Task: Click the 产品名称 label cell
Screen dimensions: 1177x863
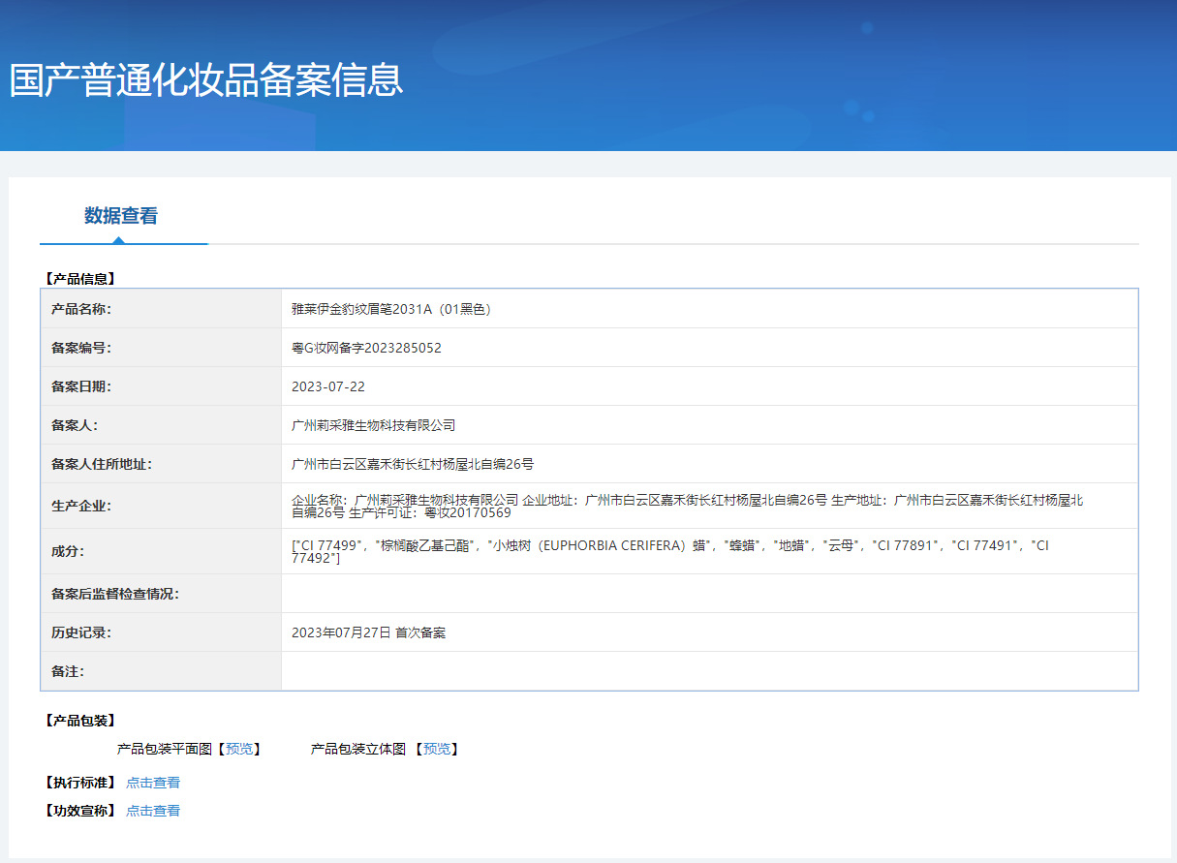Action: pyautogui.click(x=161, y=309)
